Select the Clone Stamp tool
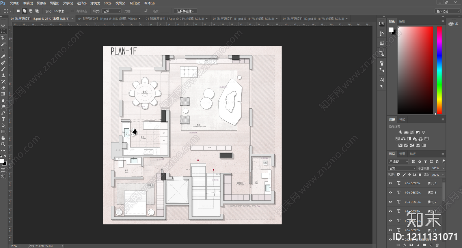 (3, 75)
